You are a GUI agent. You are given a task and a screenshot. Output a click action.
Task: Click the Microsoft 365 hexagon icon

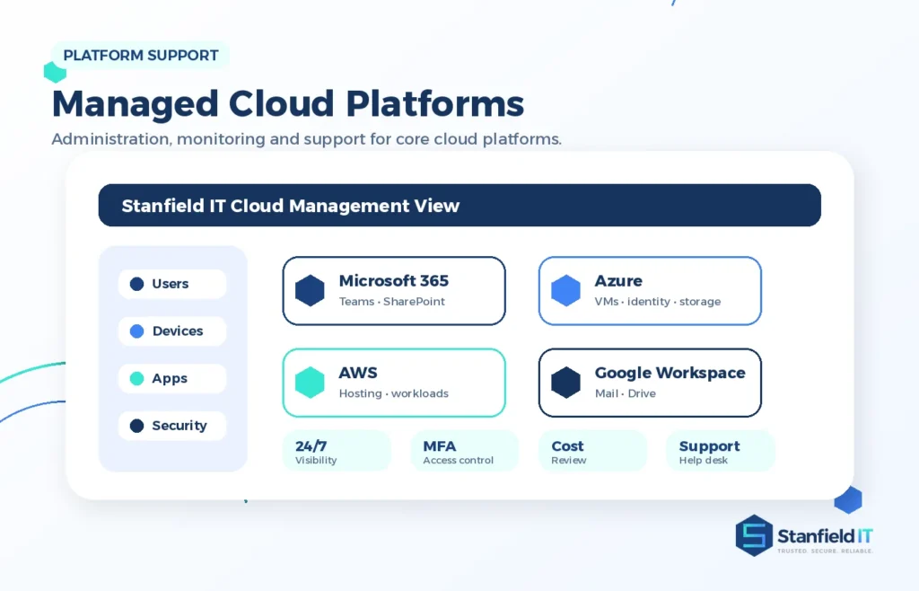(310, 290)
